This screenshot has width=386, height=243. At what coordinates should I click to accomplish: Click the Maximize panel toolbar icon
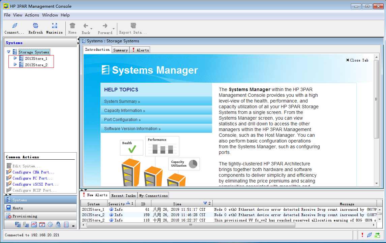(54, 28)
